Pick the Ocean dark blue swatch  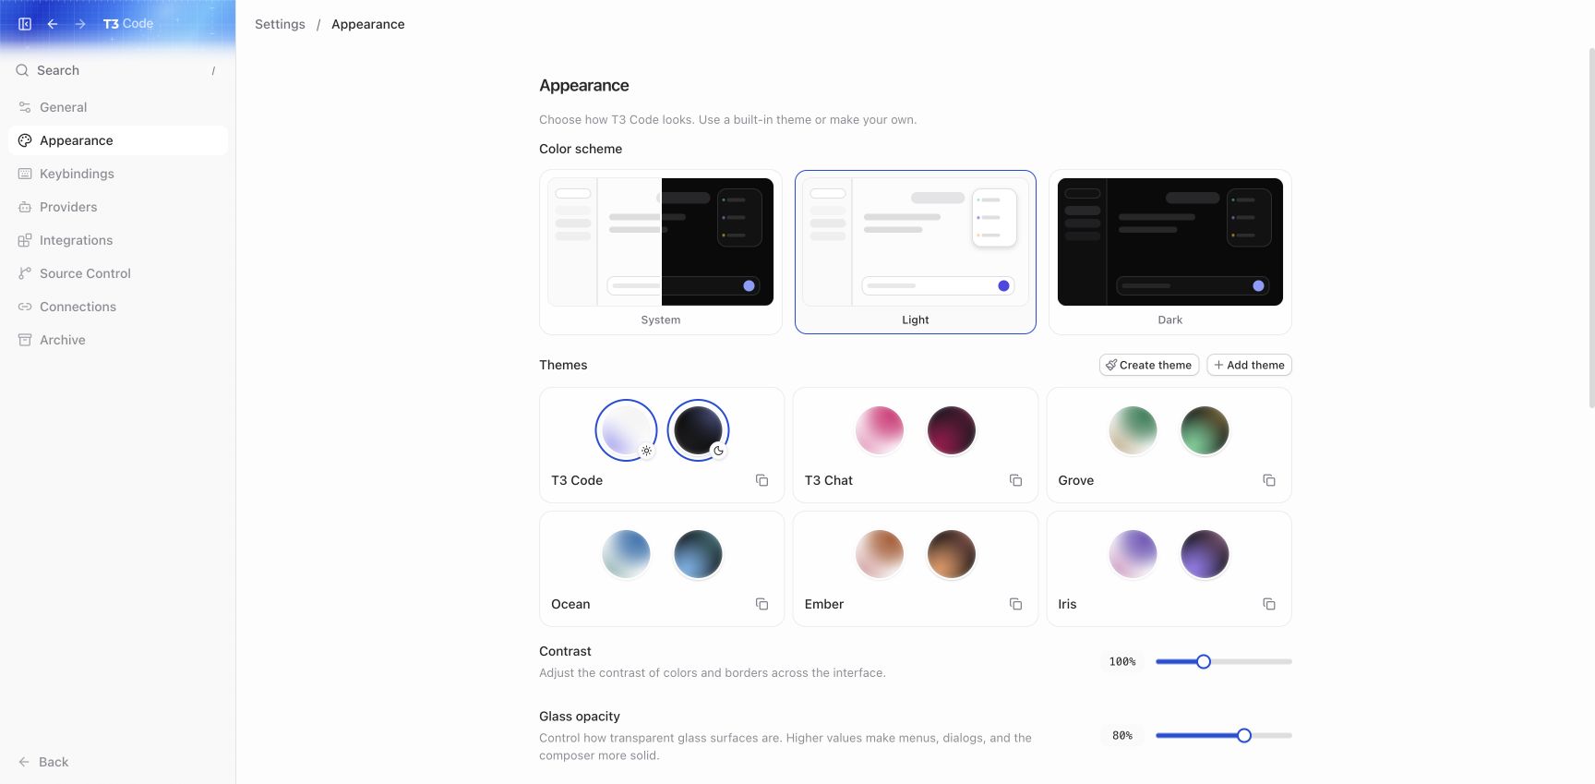click(x=698, y=554)
